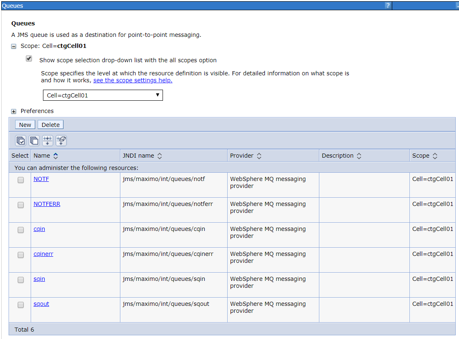The width and height of the screenshot is (459, 339).
Task: Sort table by Name column arrows
Action: point(56,156)
